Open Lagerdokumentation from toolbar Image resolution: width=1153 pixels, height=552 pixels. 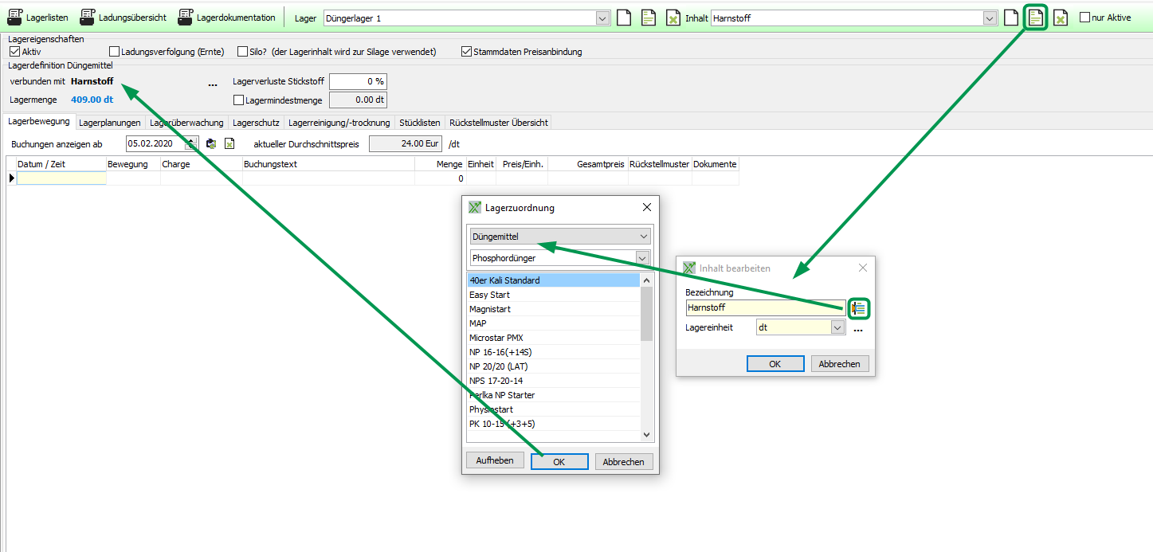pyautogui.click(x=226, y=18)
